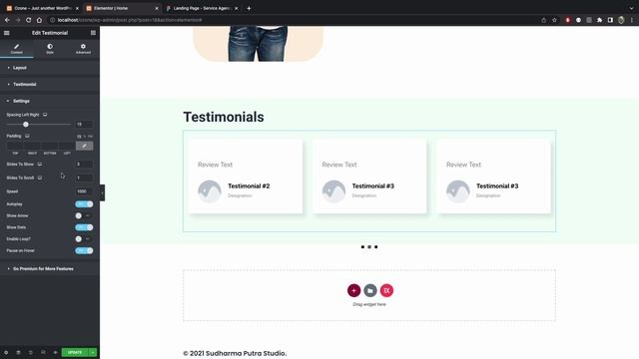Screen dimensions: 639x359
Task: Click the share page icon in address bar
Action: tap(543, 20)
